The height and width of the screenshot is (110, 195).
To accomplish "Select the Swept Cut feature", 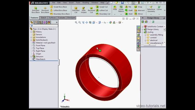I will click(x=102, y=7).
